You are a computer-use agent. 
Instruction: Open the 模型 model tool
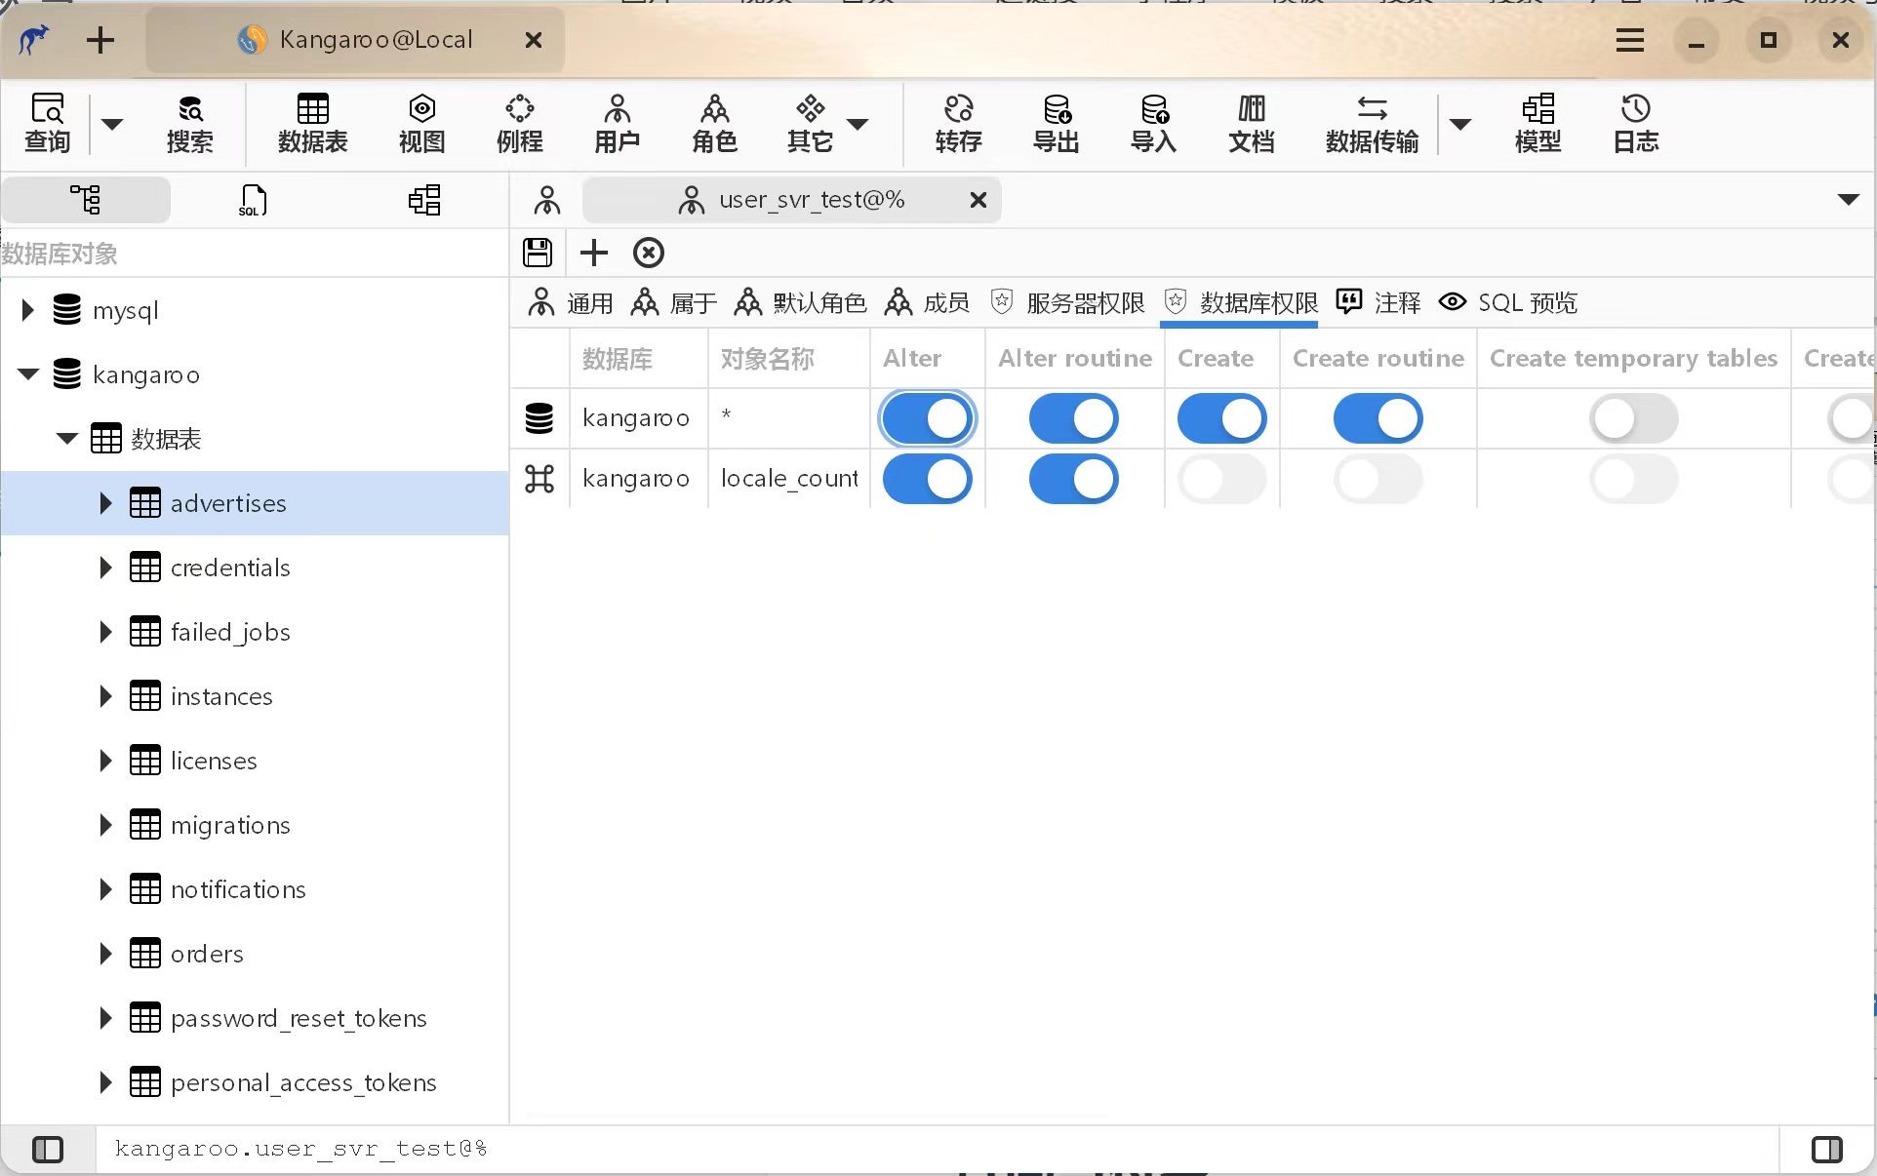point(1538,124)
